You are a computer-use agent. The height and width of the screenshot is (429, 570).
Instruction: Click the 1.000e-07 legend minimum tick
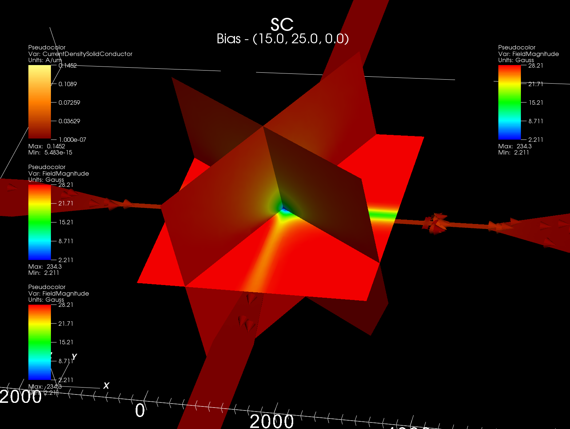coord(72,140)
